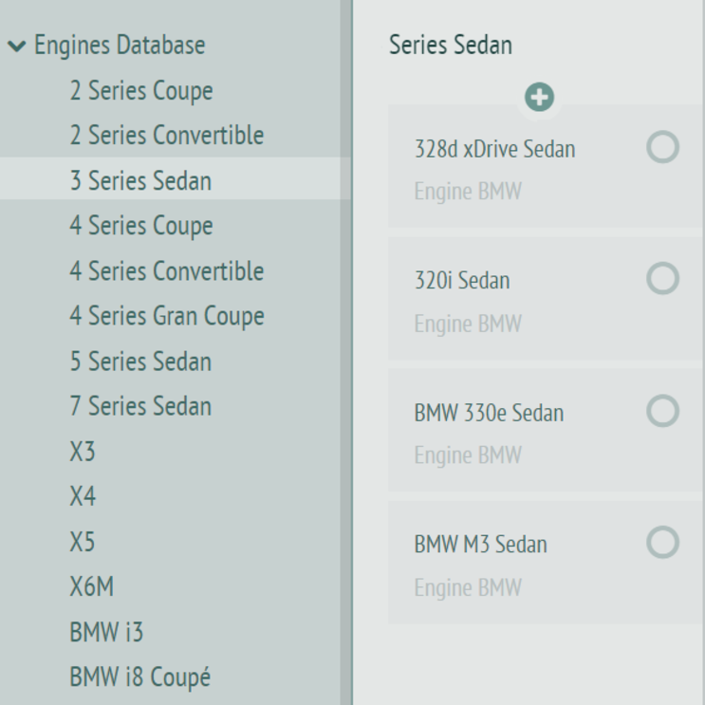Image resolution: width=705 pixels, height=705 pixels.
Task: Open 2 Series Coupe in the tree
Action: pyautogui.click(x=140, y=91)
